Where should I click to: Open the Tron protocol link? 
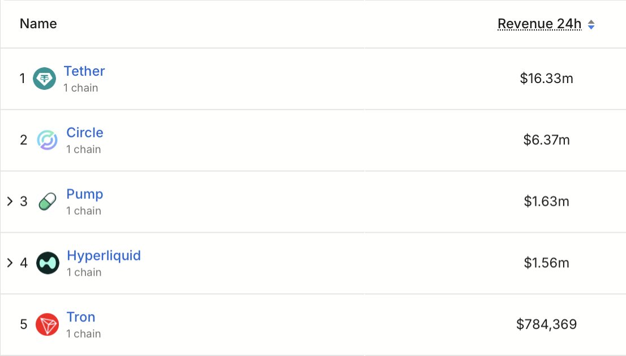(x=81, y=317)
